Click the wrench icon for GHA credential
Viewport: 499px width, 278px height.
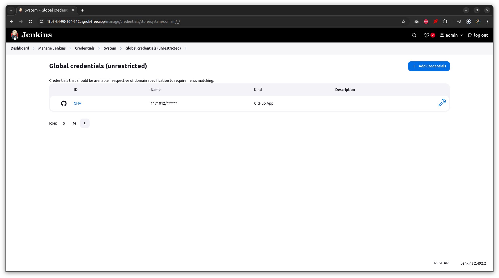tap(442, 103)
